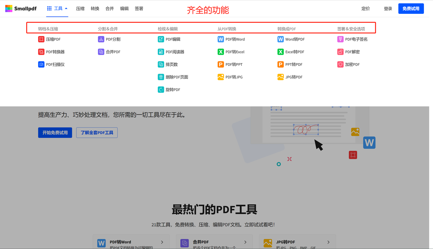Click the 排页数 icon
Screen dimensions: 433x249
click(x=161, y=64)
